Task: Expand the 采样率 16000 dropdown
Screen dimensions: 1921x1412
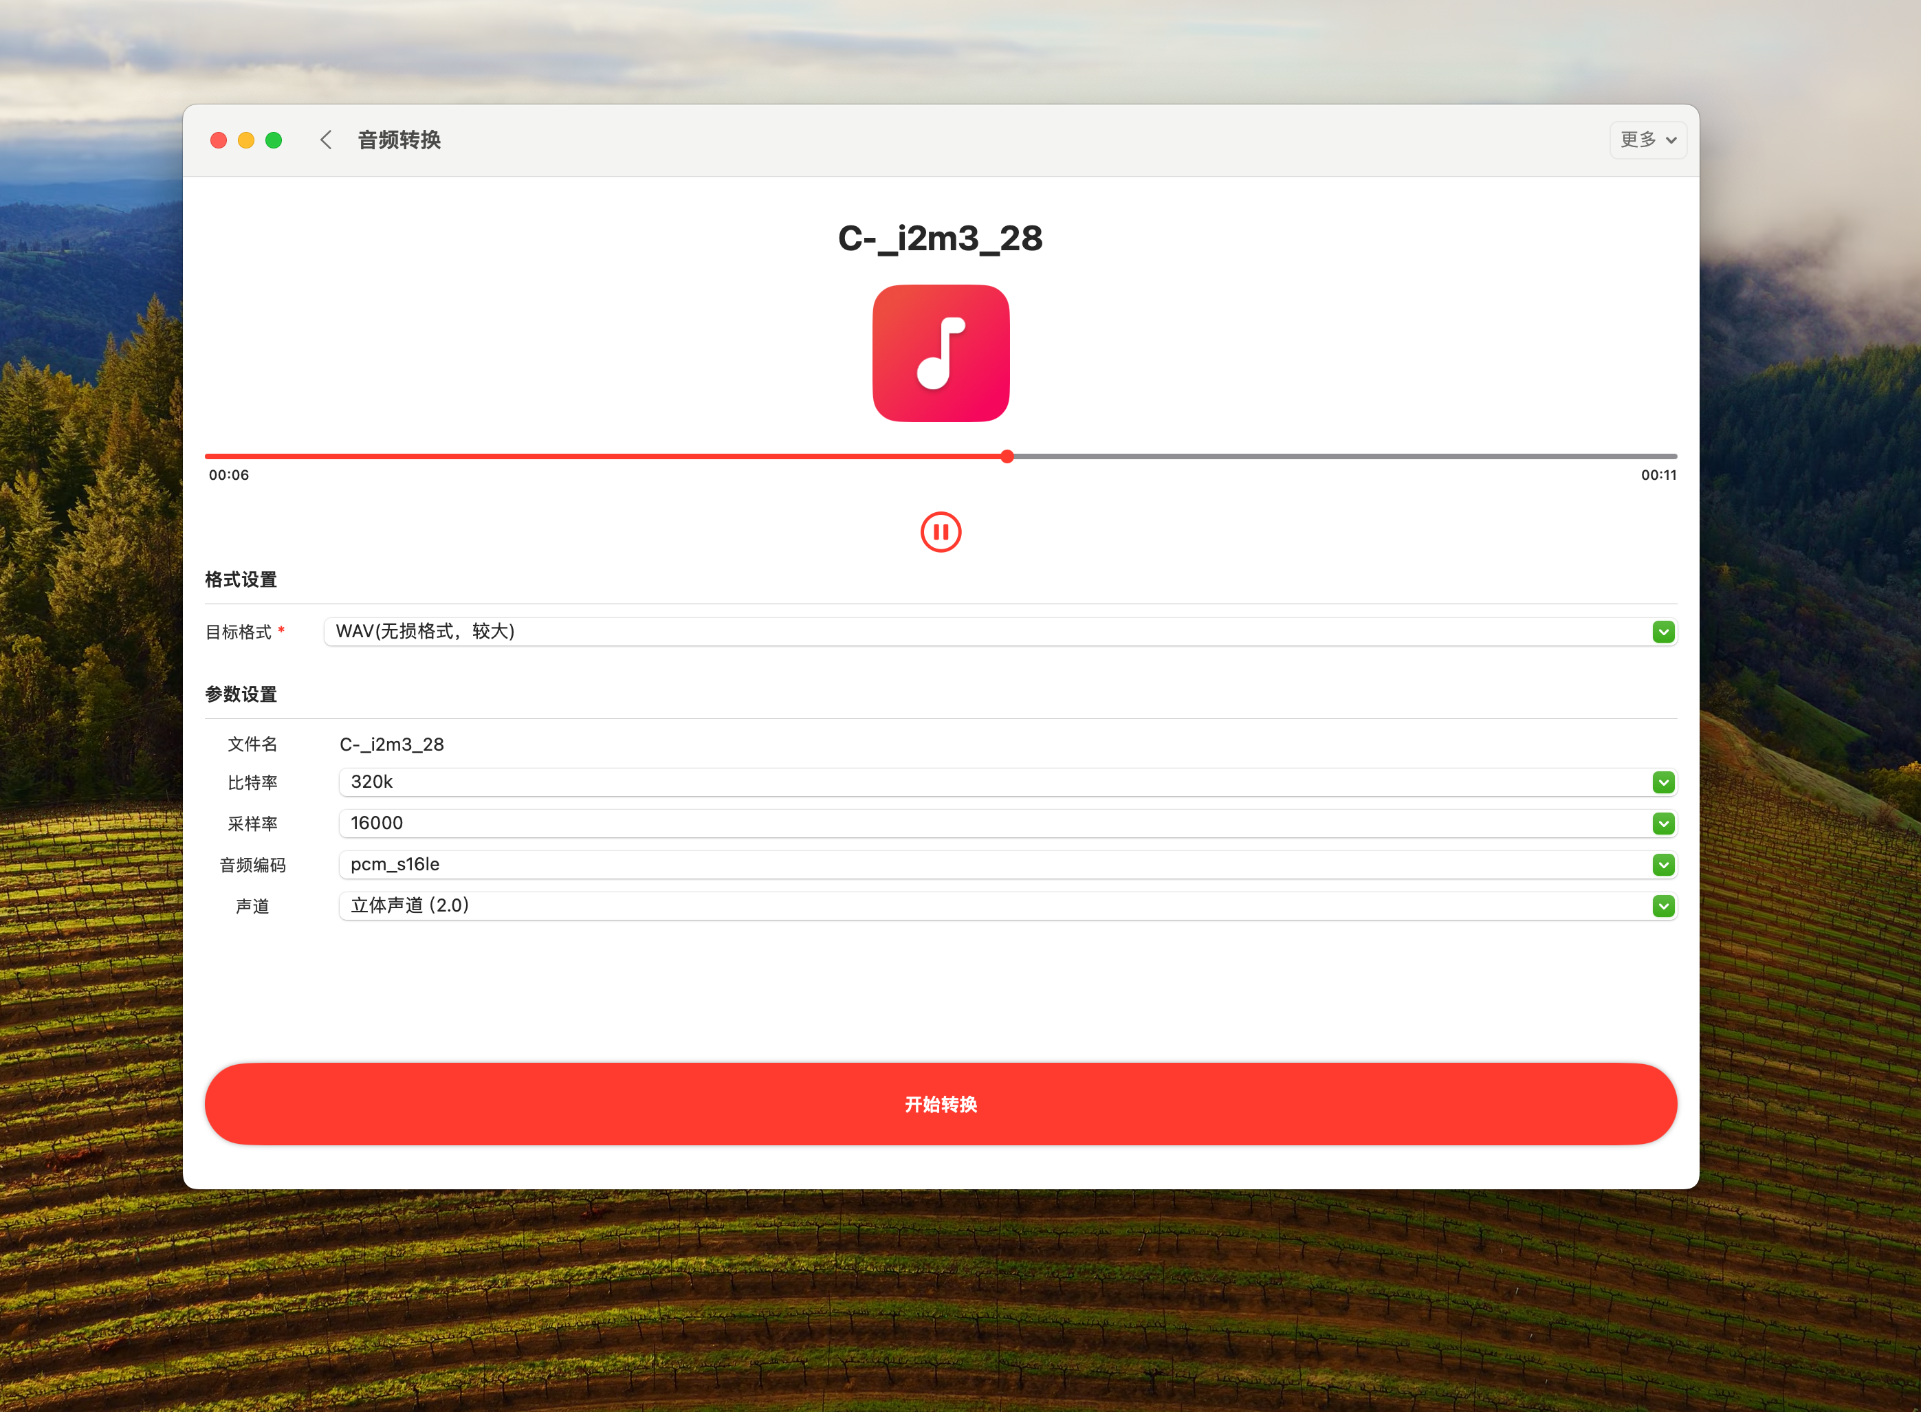Action: [1008, 823]
